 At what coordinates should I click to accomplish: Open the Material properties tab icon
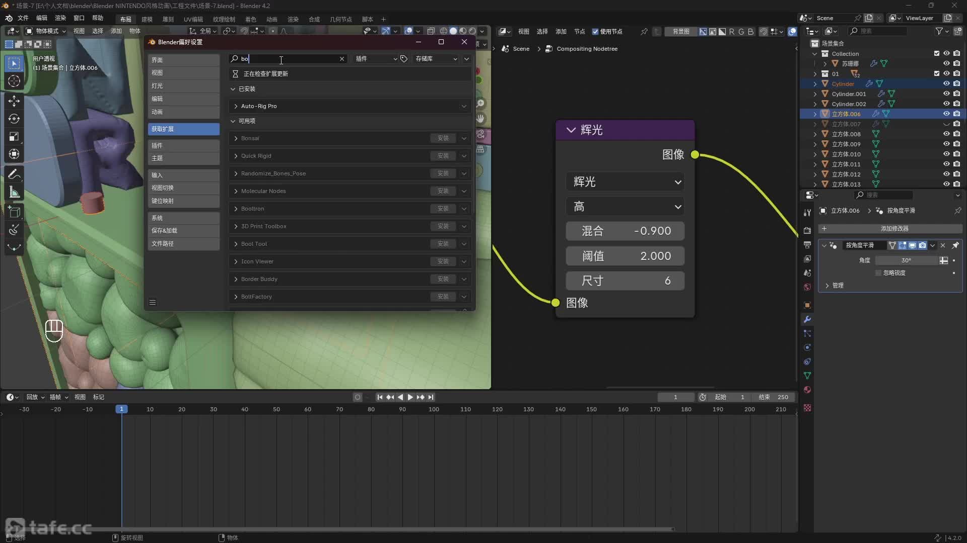point(807,390)
